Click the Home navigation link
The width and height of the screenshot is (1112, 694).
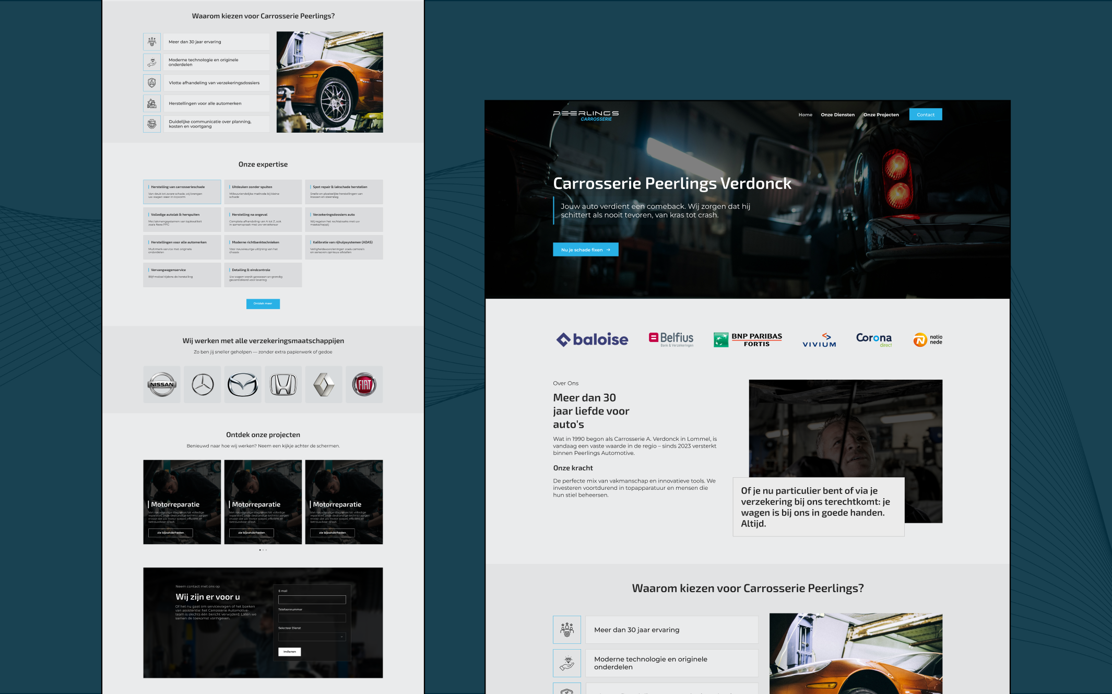click(x=805, y=115)
